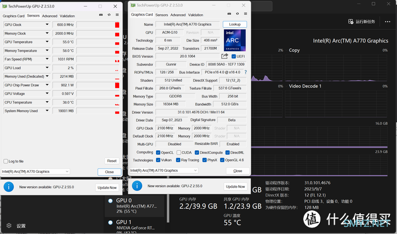Open the Memory Clock sensor dropdown
The width and height of the screenshot is (397, 234).
pyautogui.click(x=47, y=33)
